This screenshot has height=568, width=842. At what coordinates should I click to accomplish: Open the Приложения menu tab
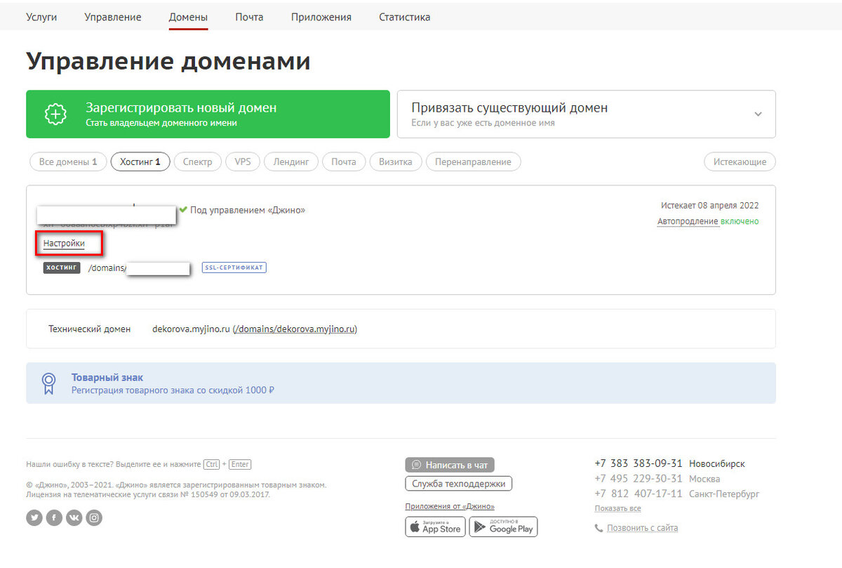321,17
